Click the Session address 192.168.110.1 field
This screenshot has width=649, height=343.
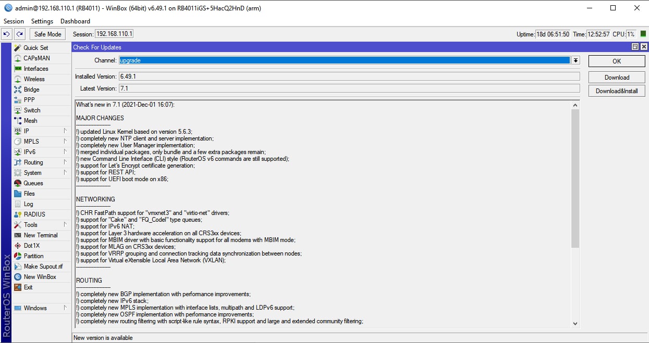tap(114, 34)
